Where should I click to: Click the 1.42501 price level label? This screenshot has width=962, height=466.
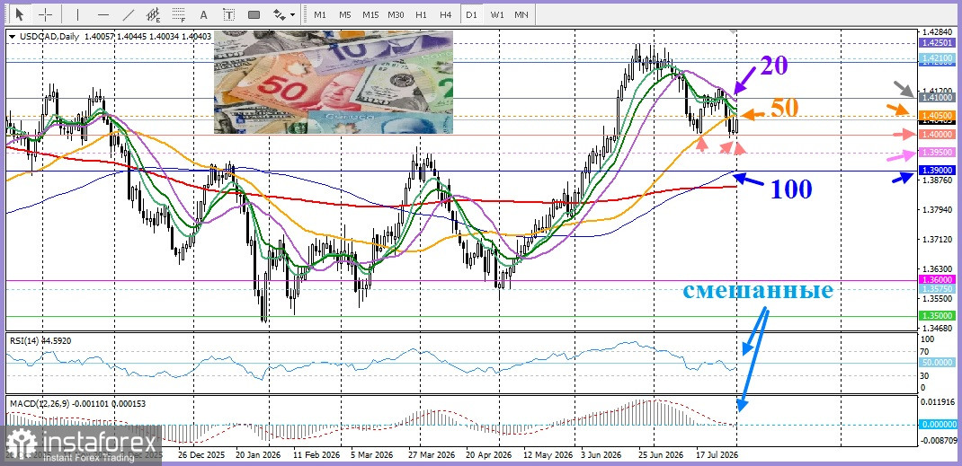[x=937, y=43]
